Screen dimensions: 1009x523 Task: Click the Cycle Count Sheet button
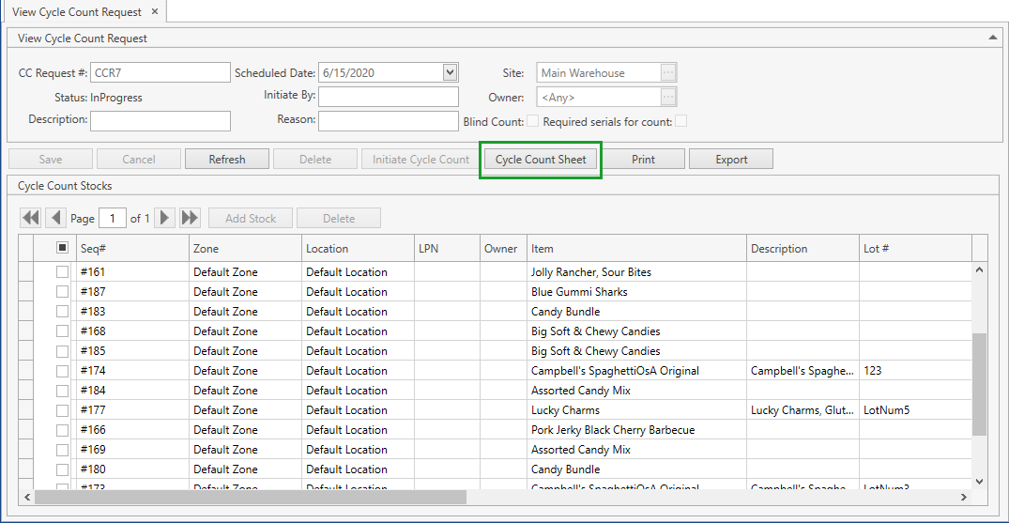[x=541, y=159]
